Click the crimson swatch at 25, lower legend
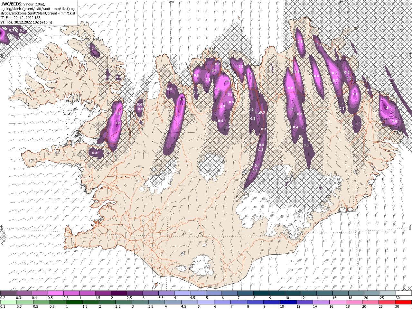Screen dimensions: 412x309 click(387, 302)
